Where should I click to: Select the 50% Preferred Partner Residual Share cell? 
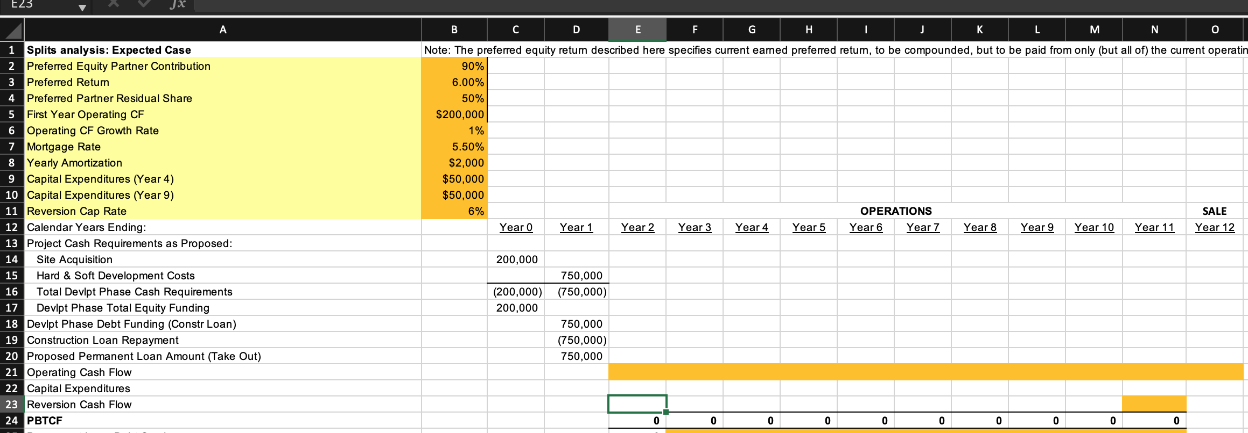pyautogui.click(x=454, y=98)
